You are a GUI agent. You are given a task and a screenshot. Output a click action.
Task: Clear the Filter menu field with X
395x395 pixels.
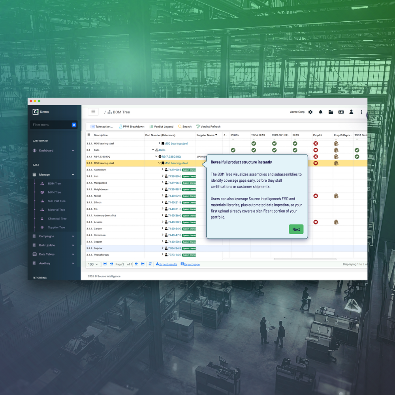tap(74, 125)
